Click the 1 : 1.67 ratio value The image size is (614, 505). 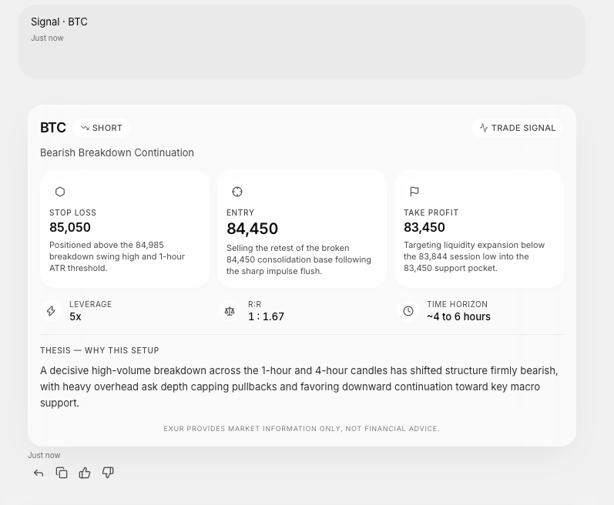(267, 316)
